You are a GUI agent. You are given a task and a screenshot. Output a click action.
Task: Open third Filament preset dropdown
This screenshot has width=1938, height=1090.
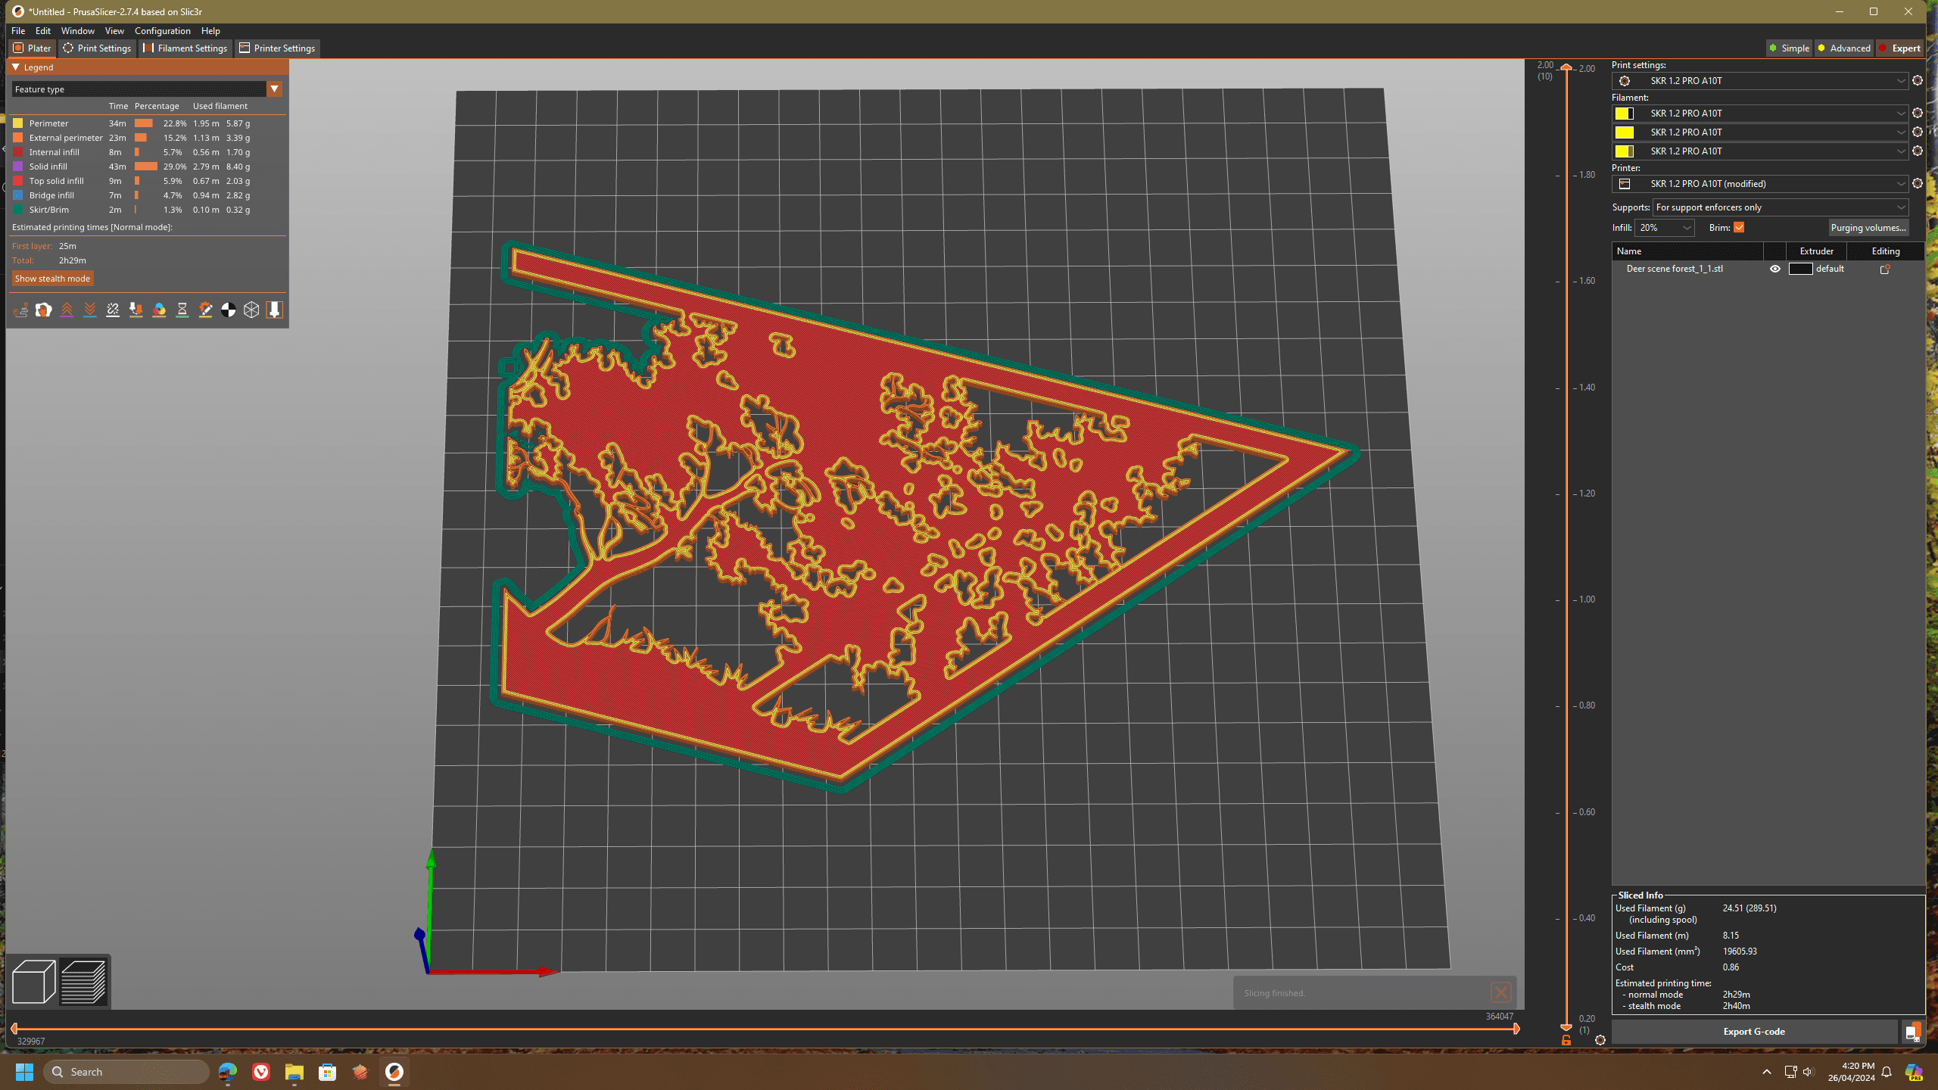(1760, 151)
